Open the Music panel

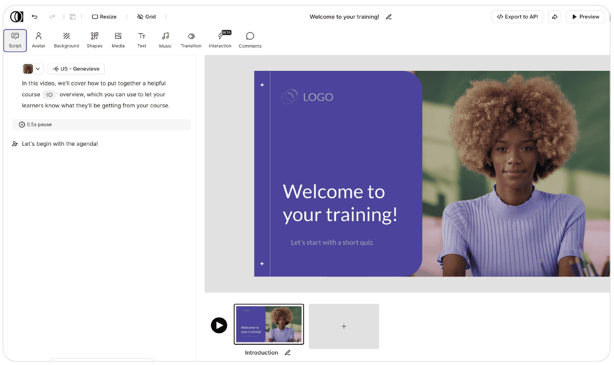point(165,40)
